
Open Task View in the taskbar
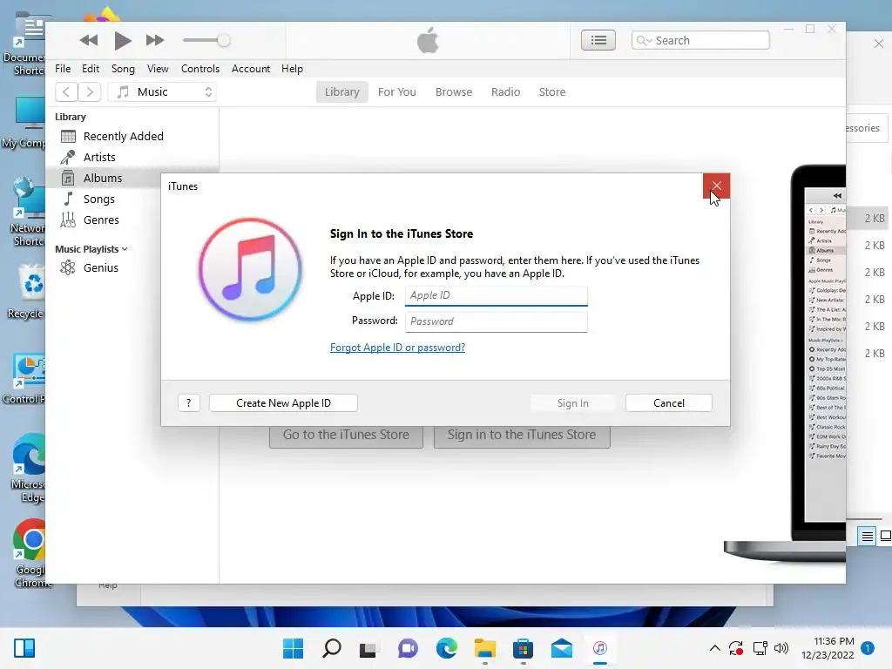[368, 648]
